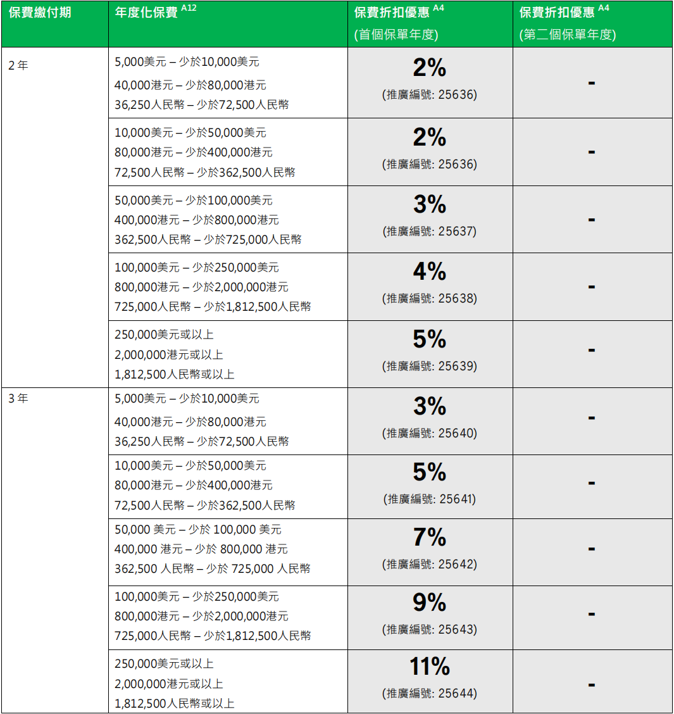Click promotion code 25644
This screenshot has width=674, height=714.
[457, 693]
